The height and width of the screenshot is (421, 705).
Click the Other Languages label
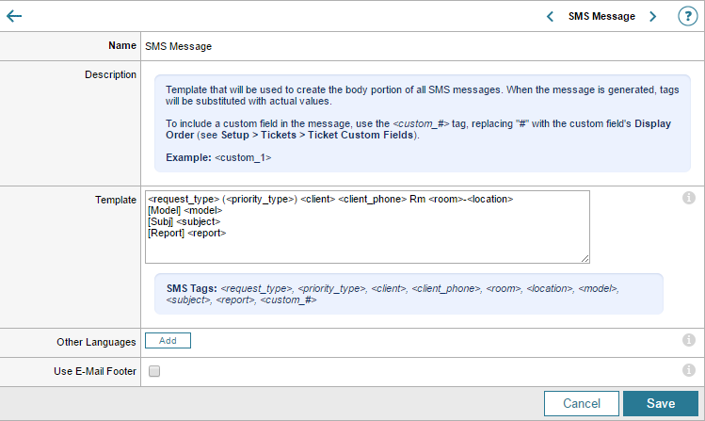coord(96,342)
